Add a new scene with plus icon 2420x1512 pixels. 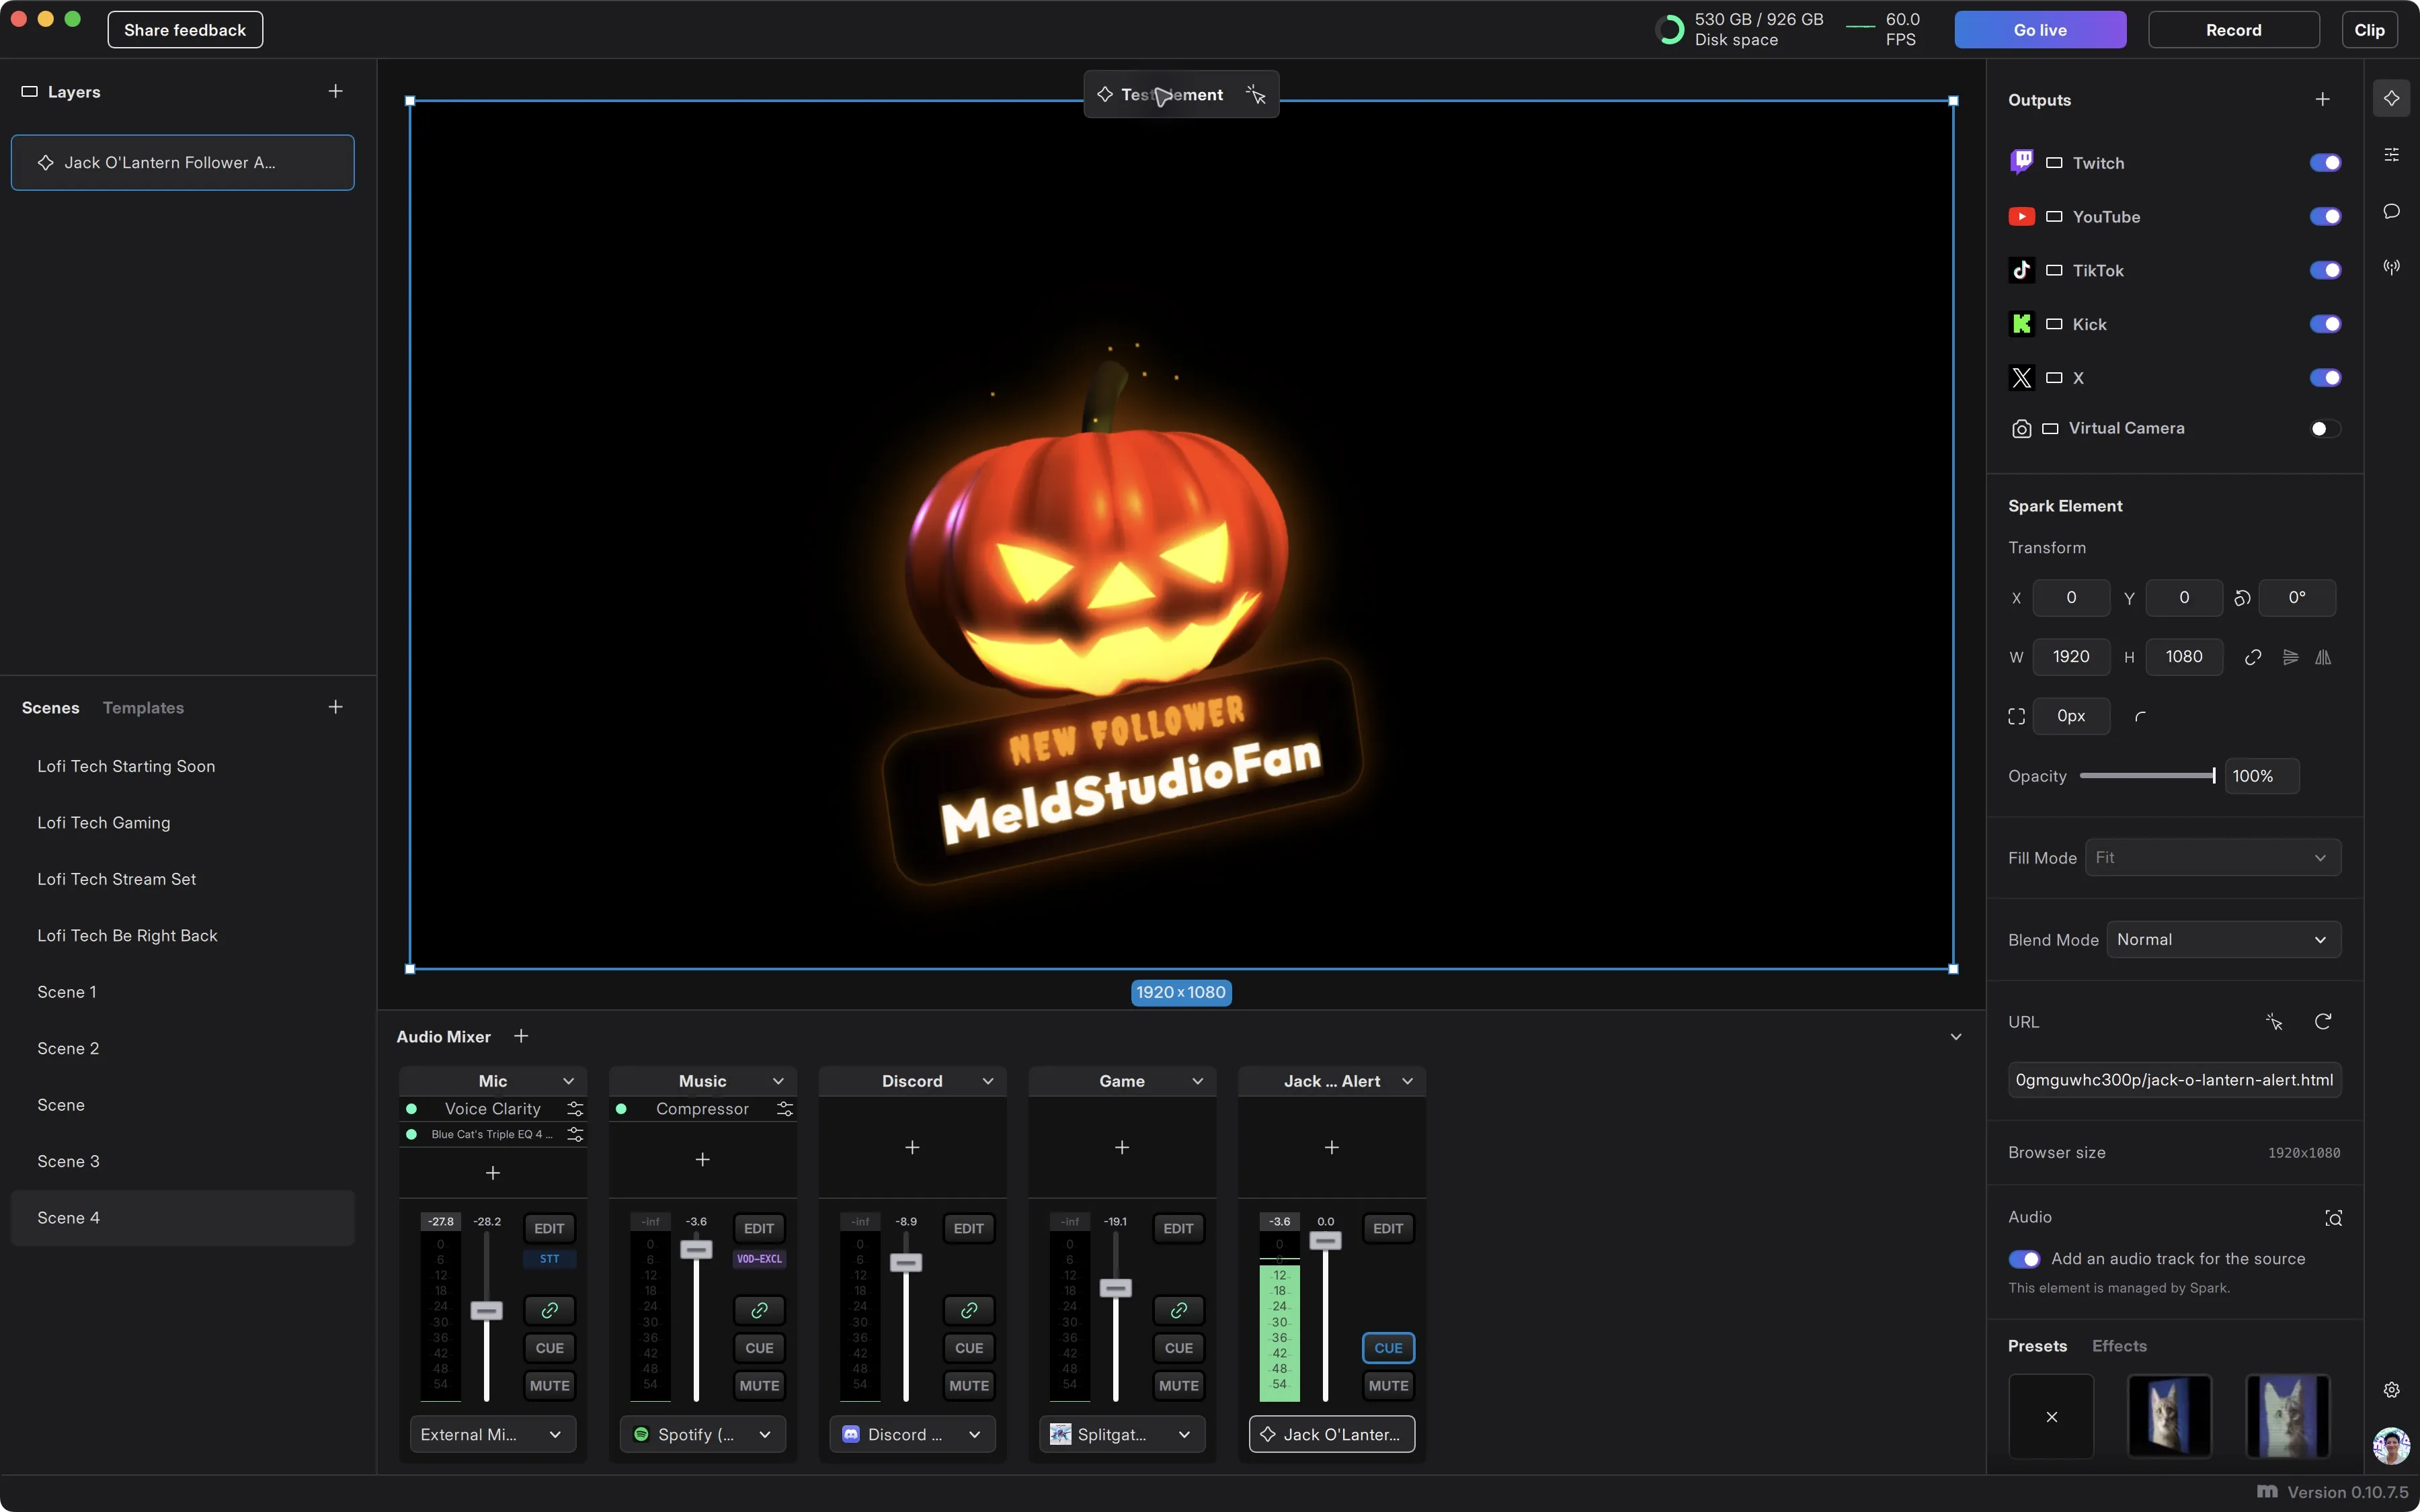(x=335, y=707)
